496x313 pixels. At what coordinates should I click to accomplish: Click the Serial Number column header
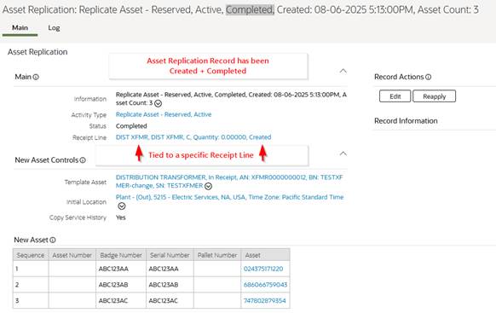click(x=170, y=255)
